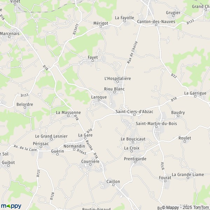Viewport: 210px width, 210px height.
Task: Click the Canton-des-Nauves marker
Action: pos(156,25)
